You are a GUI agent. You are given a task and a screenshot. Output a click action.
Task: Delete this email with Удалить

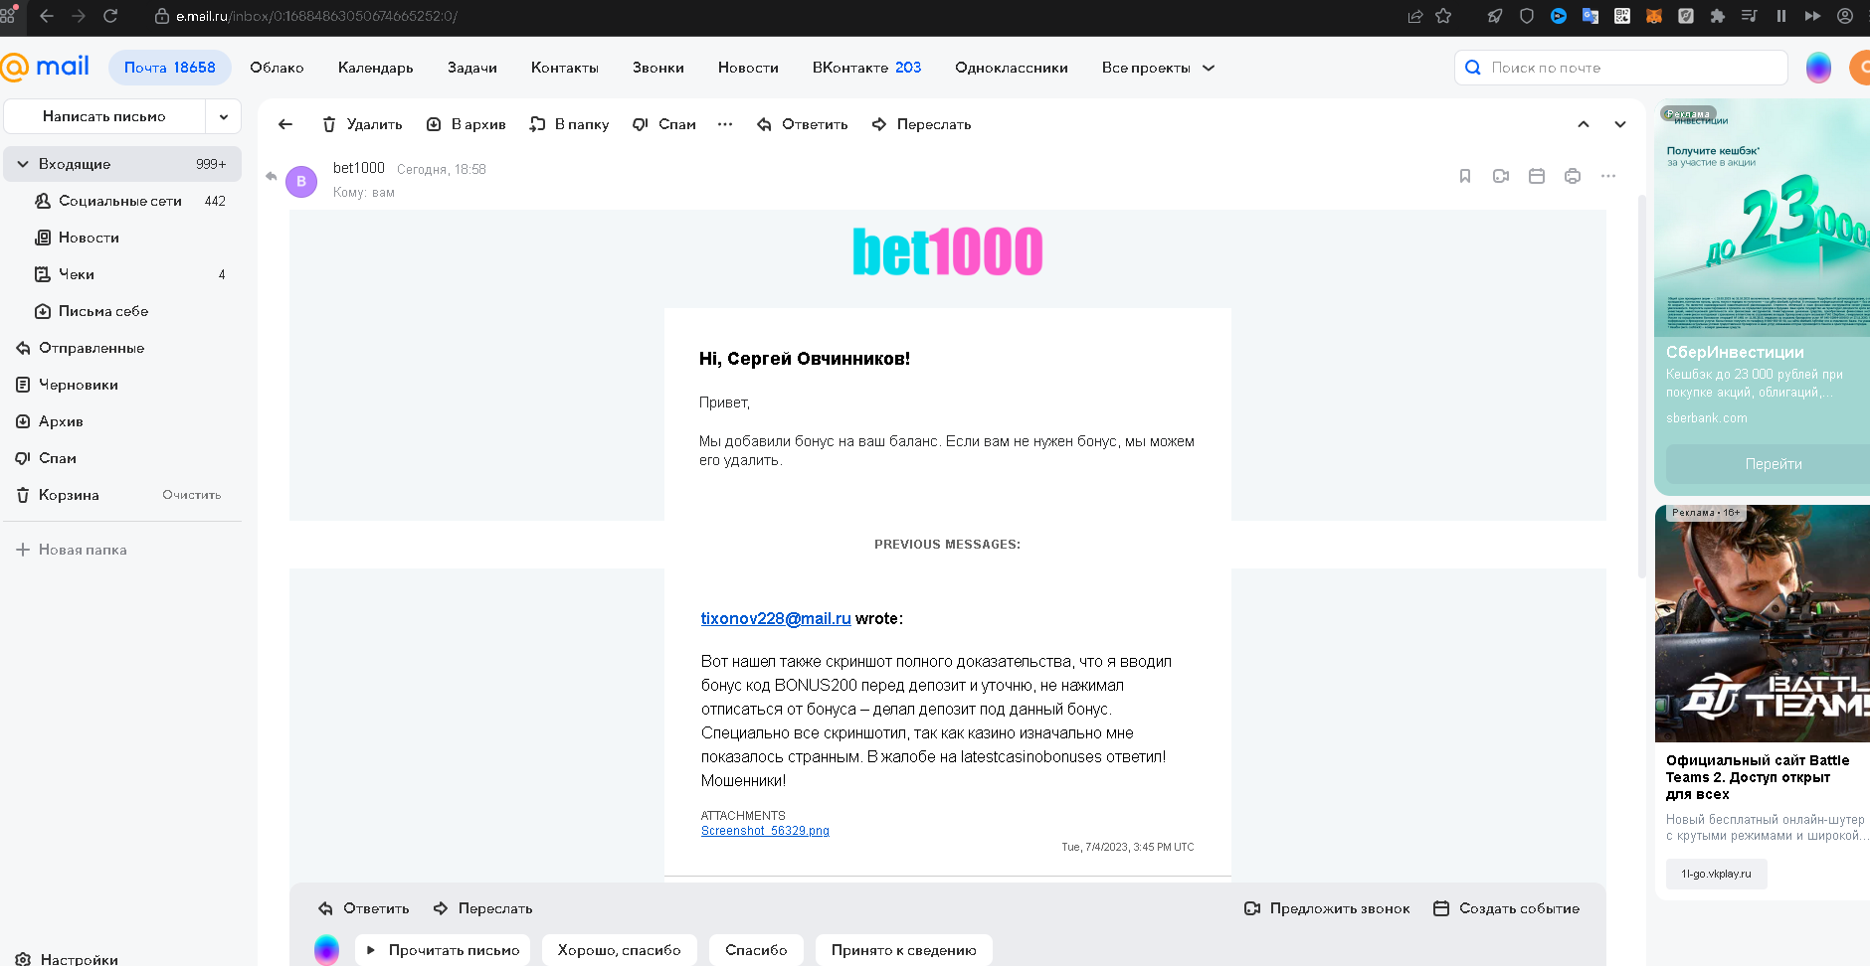coord(362,124)
